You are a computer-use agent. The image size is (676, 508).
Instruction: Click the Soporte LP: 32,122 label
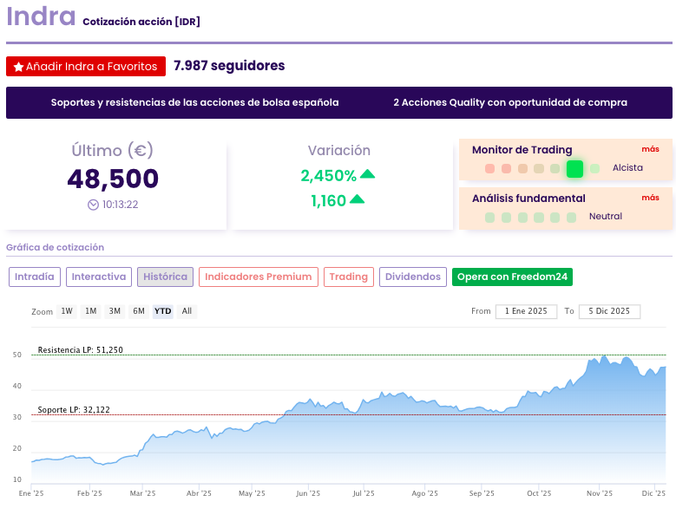point(74,410)
